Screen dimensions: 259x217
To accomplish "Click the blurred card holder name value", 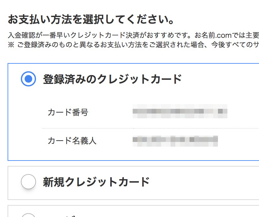I will [x=175, y=141].
